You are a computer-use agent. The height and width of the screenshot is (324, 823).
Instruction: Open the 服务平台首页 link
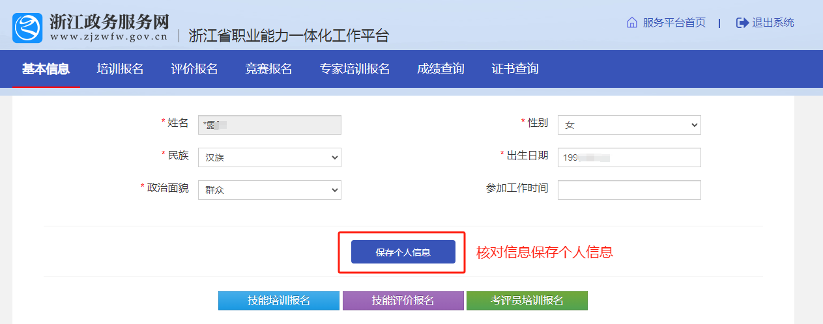click(674, 23)
